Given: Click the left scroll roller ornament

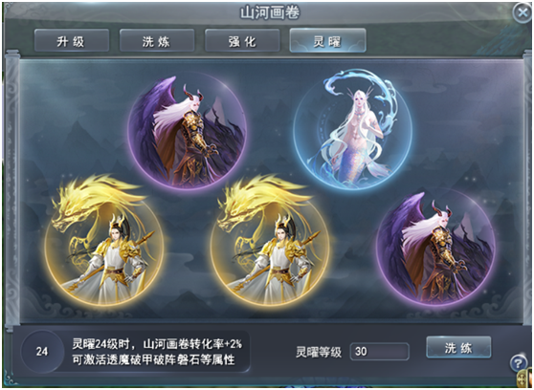Looking at the screenshot, I should tap(11, 190).
